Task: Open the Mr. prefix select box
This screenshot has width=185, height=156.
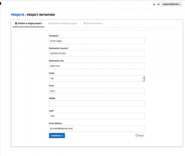Action: click(97, 79)
